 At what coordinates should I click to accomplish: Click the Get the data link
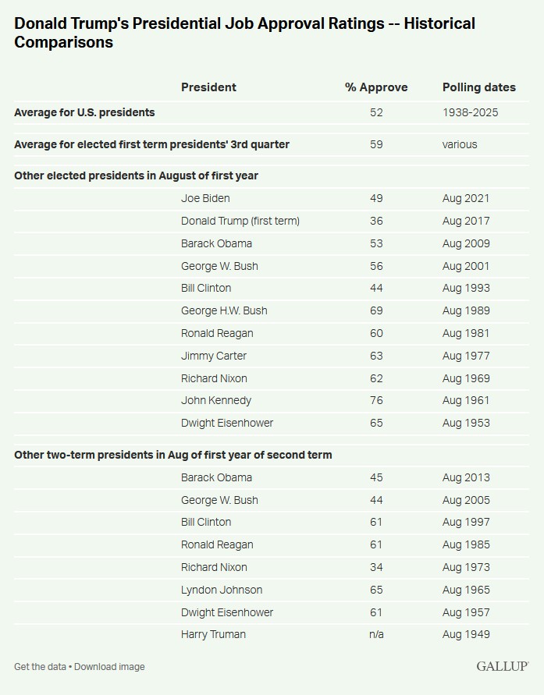[39, 666]
